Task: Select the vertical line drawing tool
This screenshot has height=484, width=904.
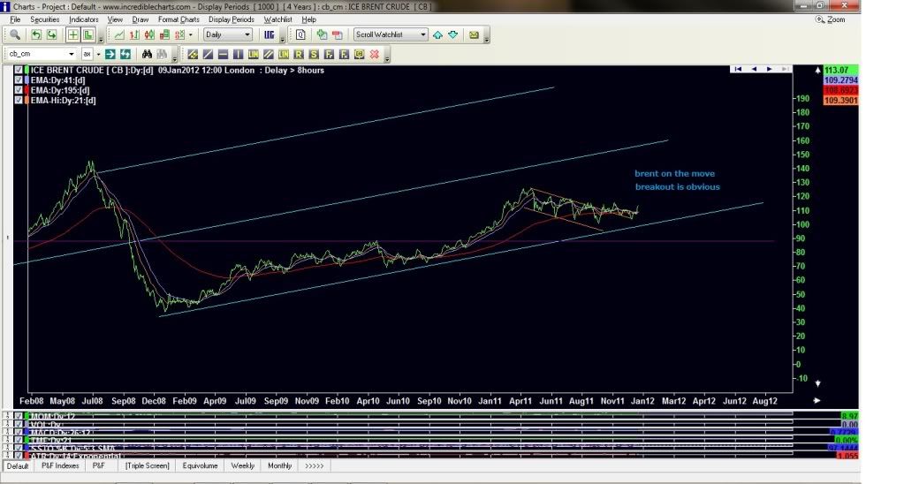Action: coord(238,54)
